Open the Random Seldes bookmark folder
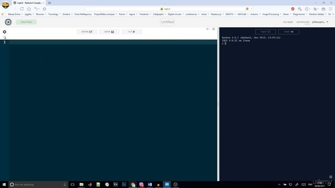335x188 pixels. coord(318,14)
